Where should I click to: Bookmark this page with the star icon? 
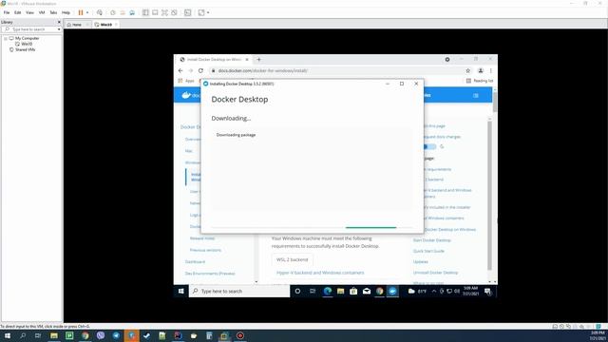[x=468, y=70]
